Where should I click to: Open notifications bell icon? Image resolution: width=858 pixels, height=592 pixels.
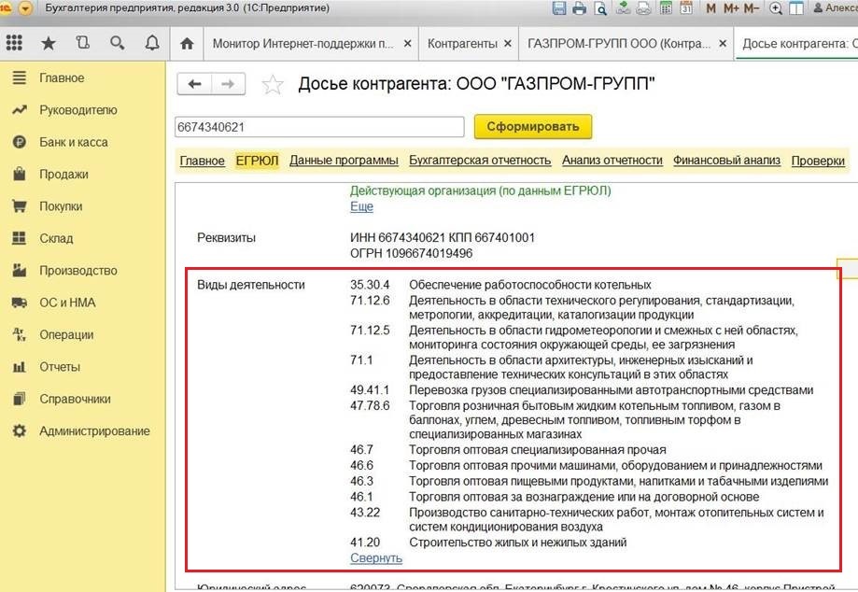(x=151, y=43)
